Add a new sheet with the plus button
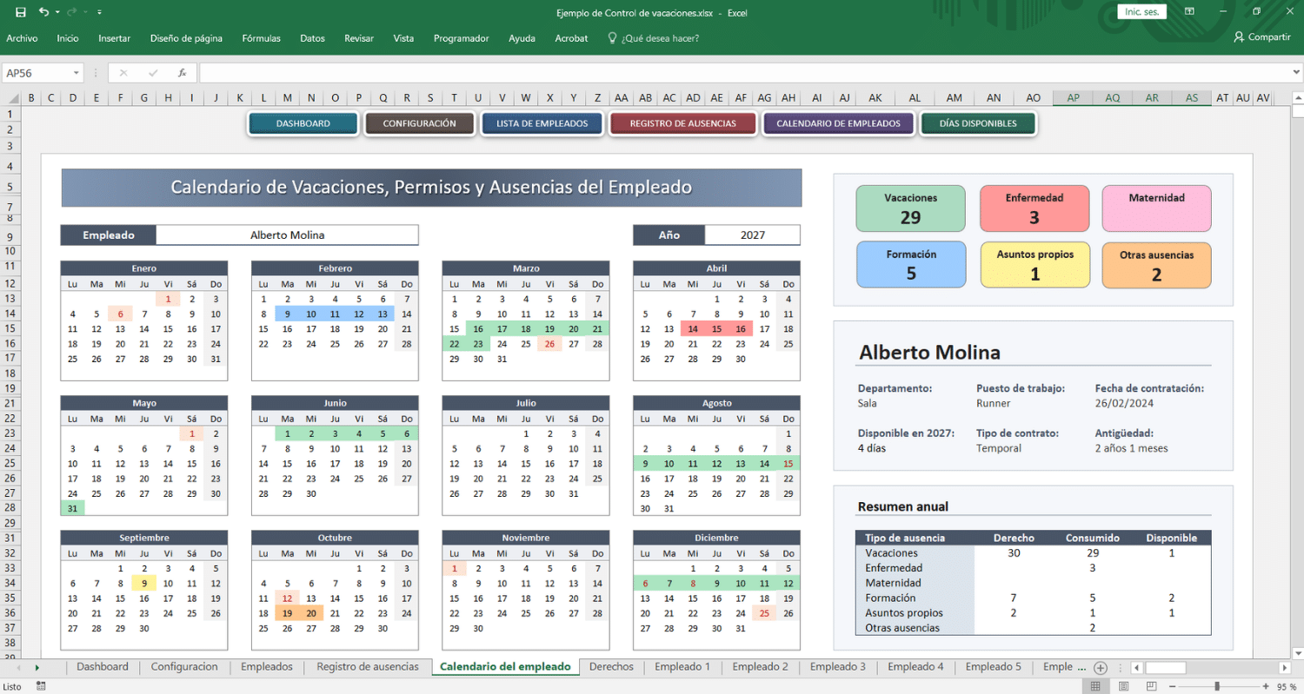 point(1101,667)
